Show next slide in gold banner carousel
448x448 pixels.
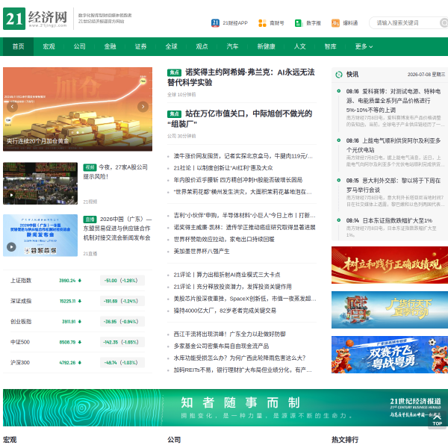(x=143, y=107)
